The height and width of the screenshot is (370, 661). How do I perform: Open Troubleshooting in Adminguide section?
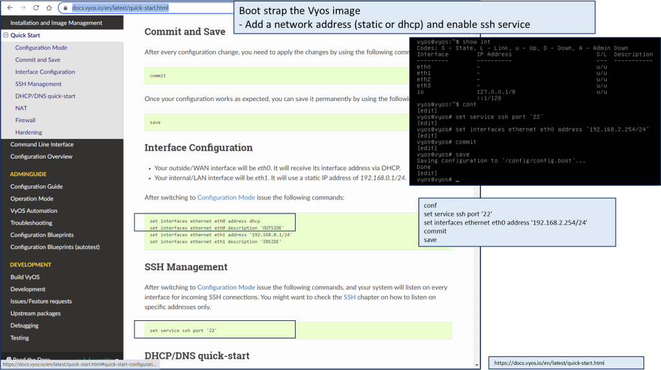point(31,223)
